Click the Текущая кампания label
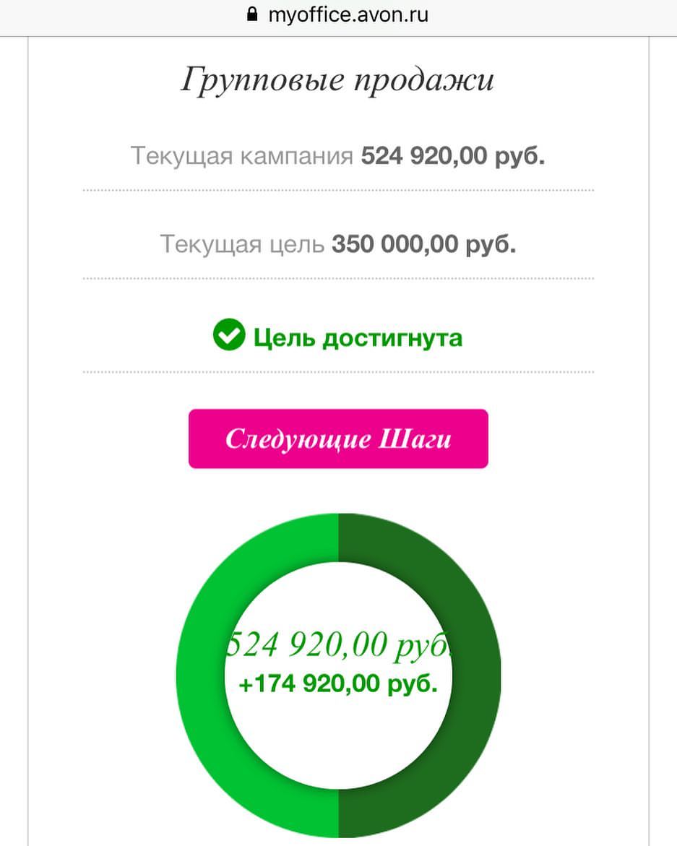This screenshot has height=846, width=677. 242,156
